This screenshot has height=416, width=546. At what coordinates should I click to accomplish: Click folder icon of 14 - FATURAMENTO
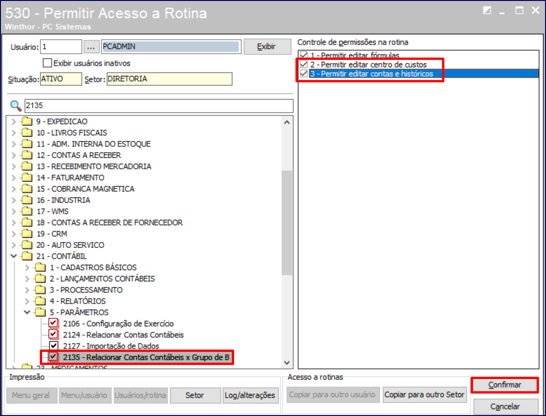27,177
